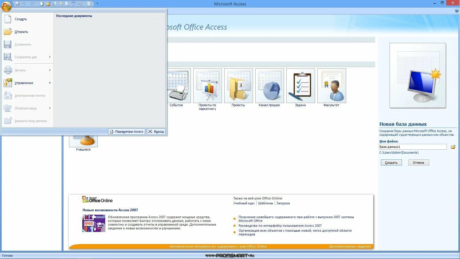Select Сохранить как in the Office menu

tap(28, 57)
